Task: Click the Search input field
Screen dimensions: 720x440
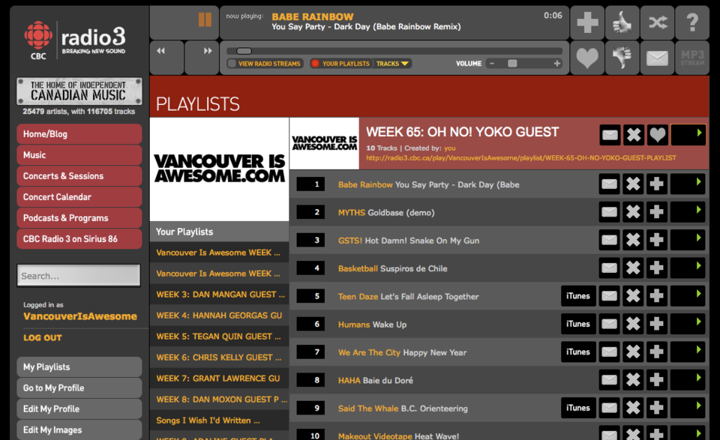Action: tap(79, 276)
